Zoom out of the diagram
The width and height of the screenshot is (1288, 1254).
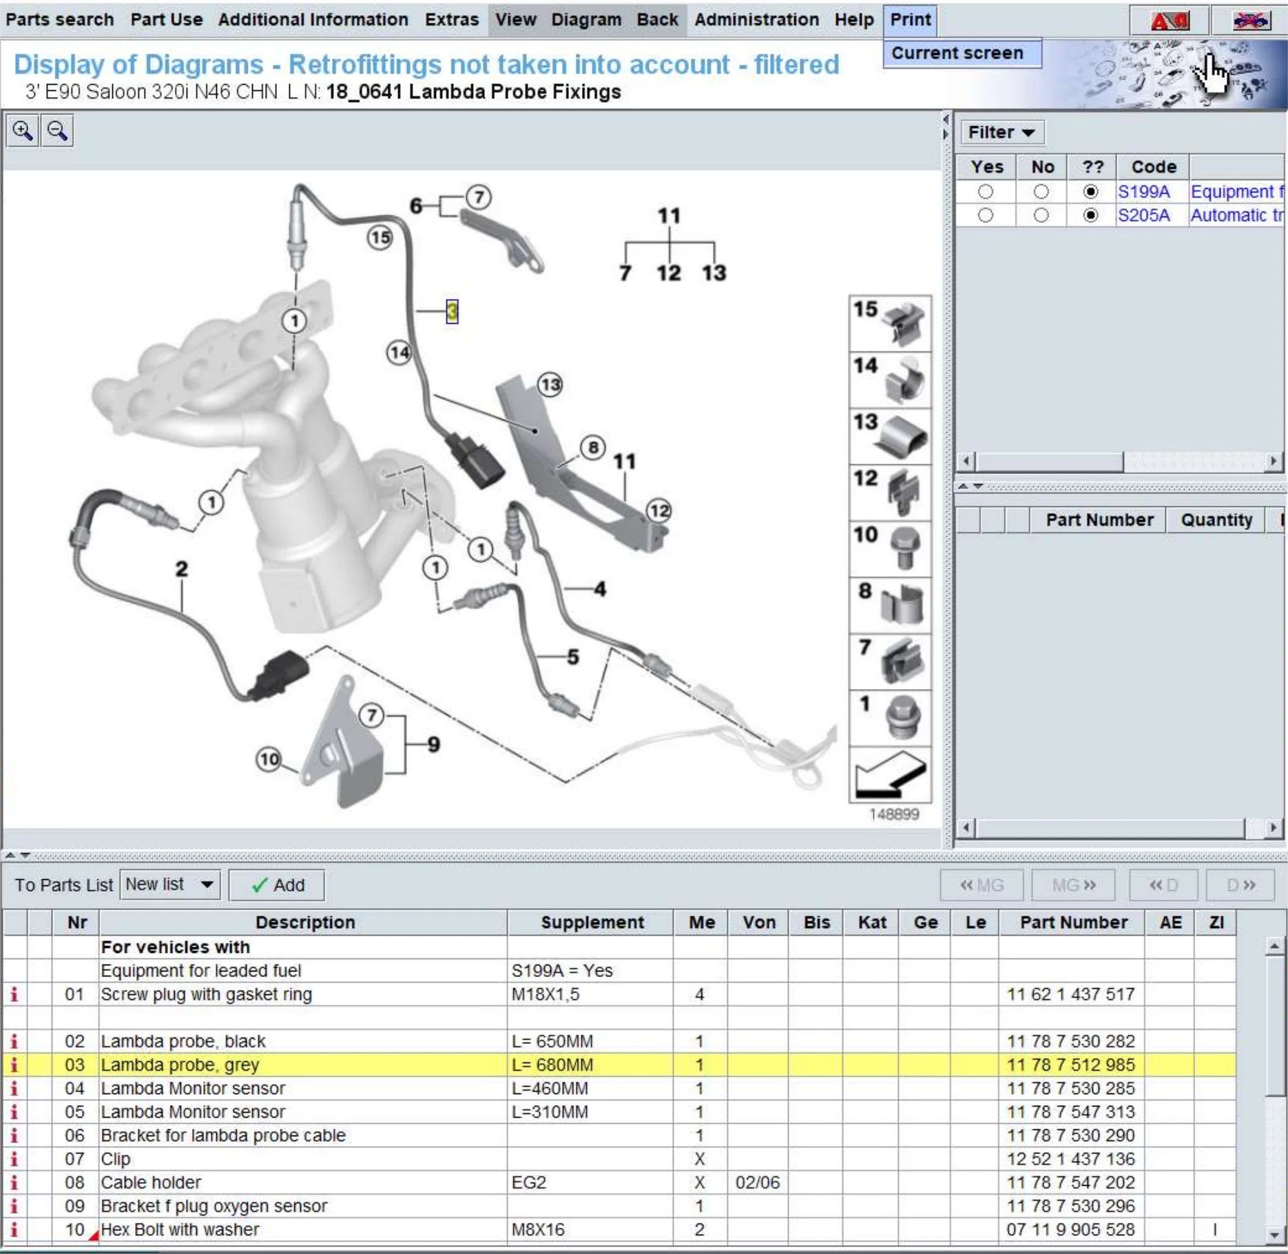(57, 131)
